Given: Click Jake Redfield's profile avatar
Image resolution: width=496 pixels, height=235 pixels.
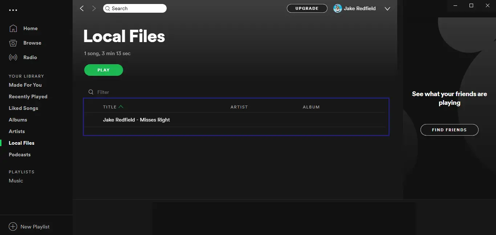Looking at the screenshot, I should 338,8.
